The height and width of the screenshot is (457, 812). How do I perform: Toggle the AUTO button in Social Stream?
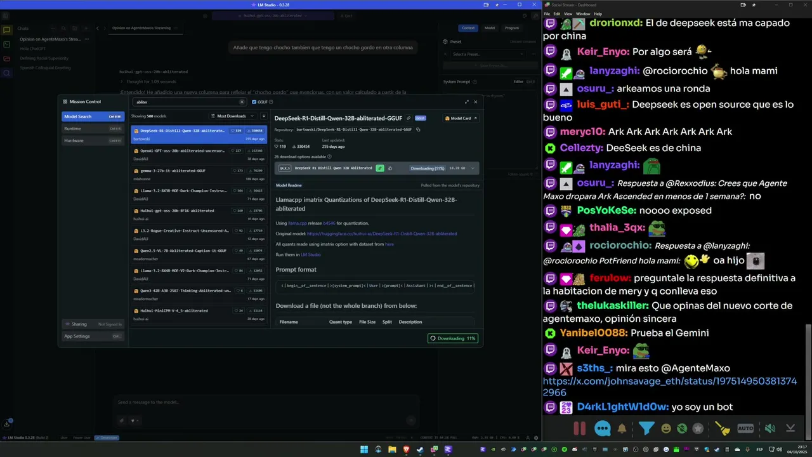[x=745, y=428]
